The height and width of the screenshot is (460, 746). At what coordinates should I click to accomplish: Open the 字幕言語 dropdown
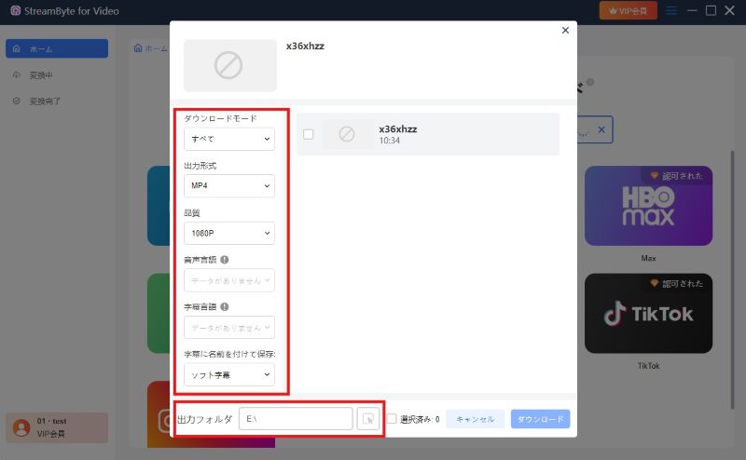228,328
